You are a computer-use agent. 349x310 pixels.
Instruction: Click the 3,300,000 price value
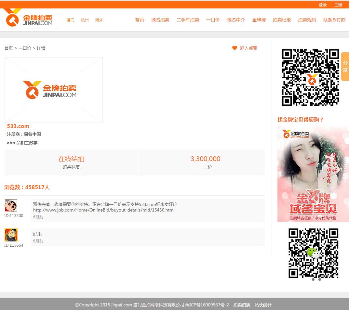tap(206, 159)
